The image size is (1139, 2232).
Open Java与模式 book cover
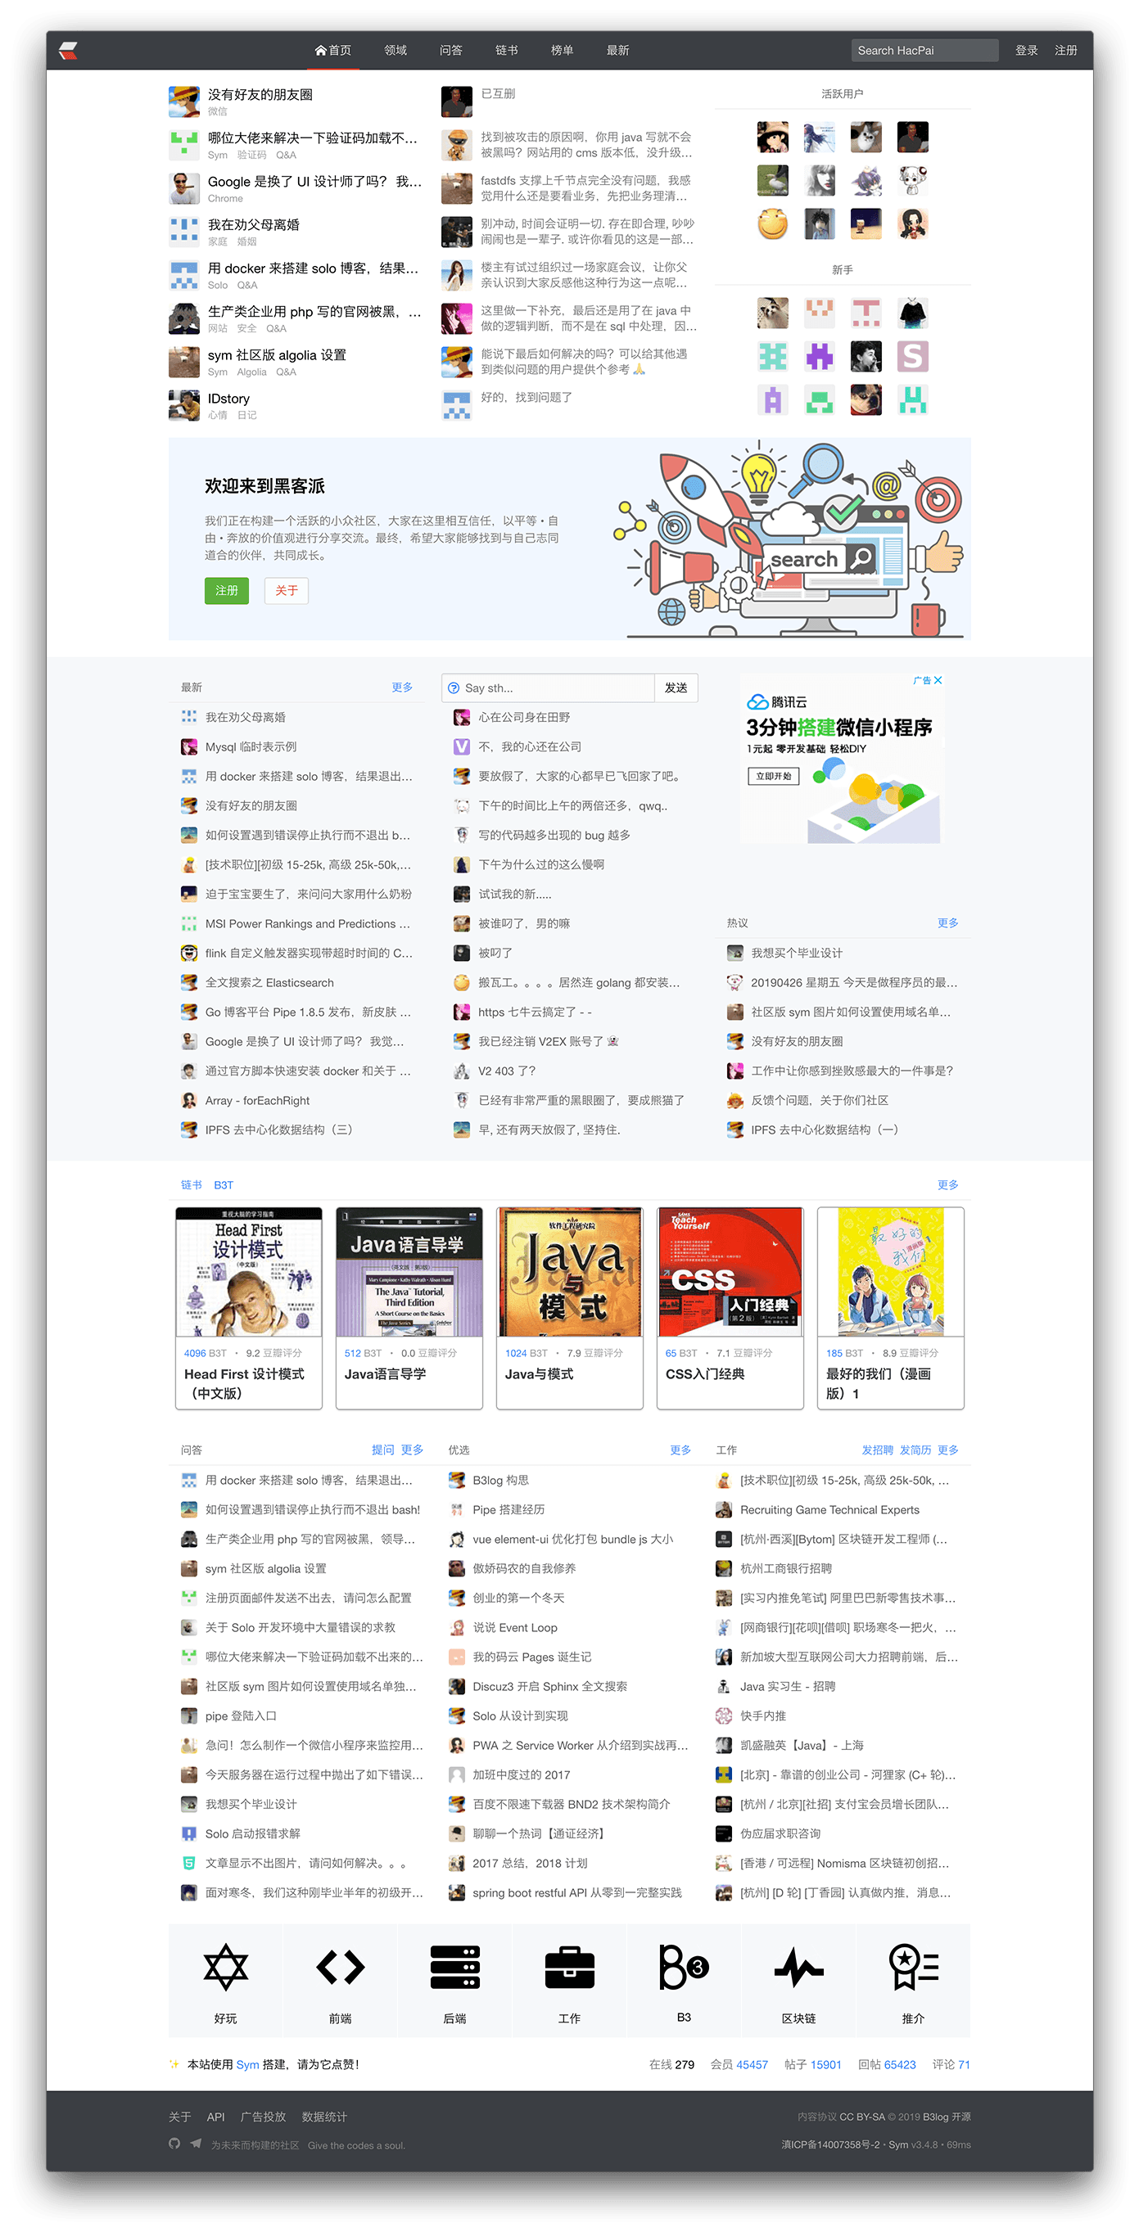coord(570,1271)
